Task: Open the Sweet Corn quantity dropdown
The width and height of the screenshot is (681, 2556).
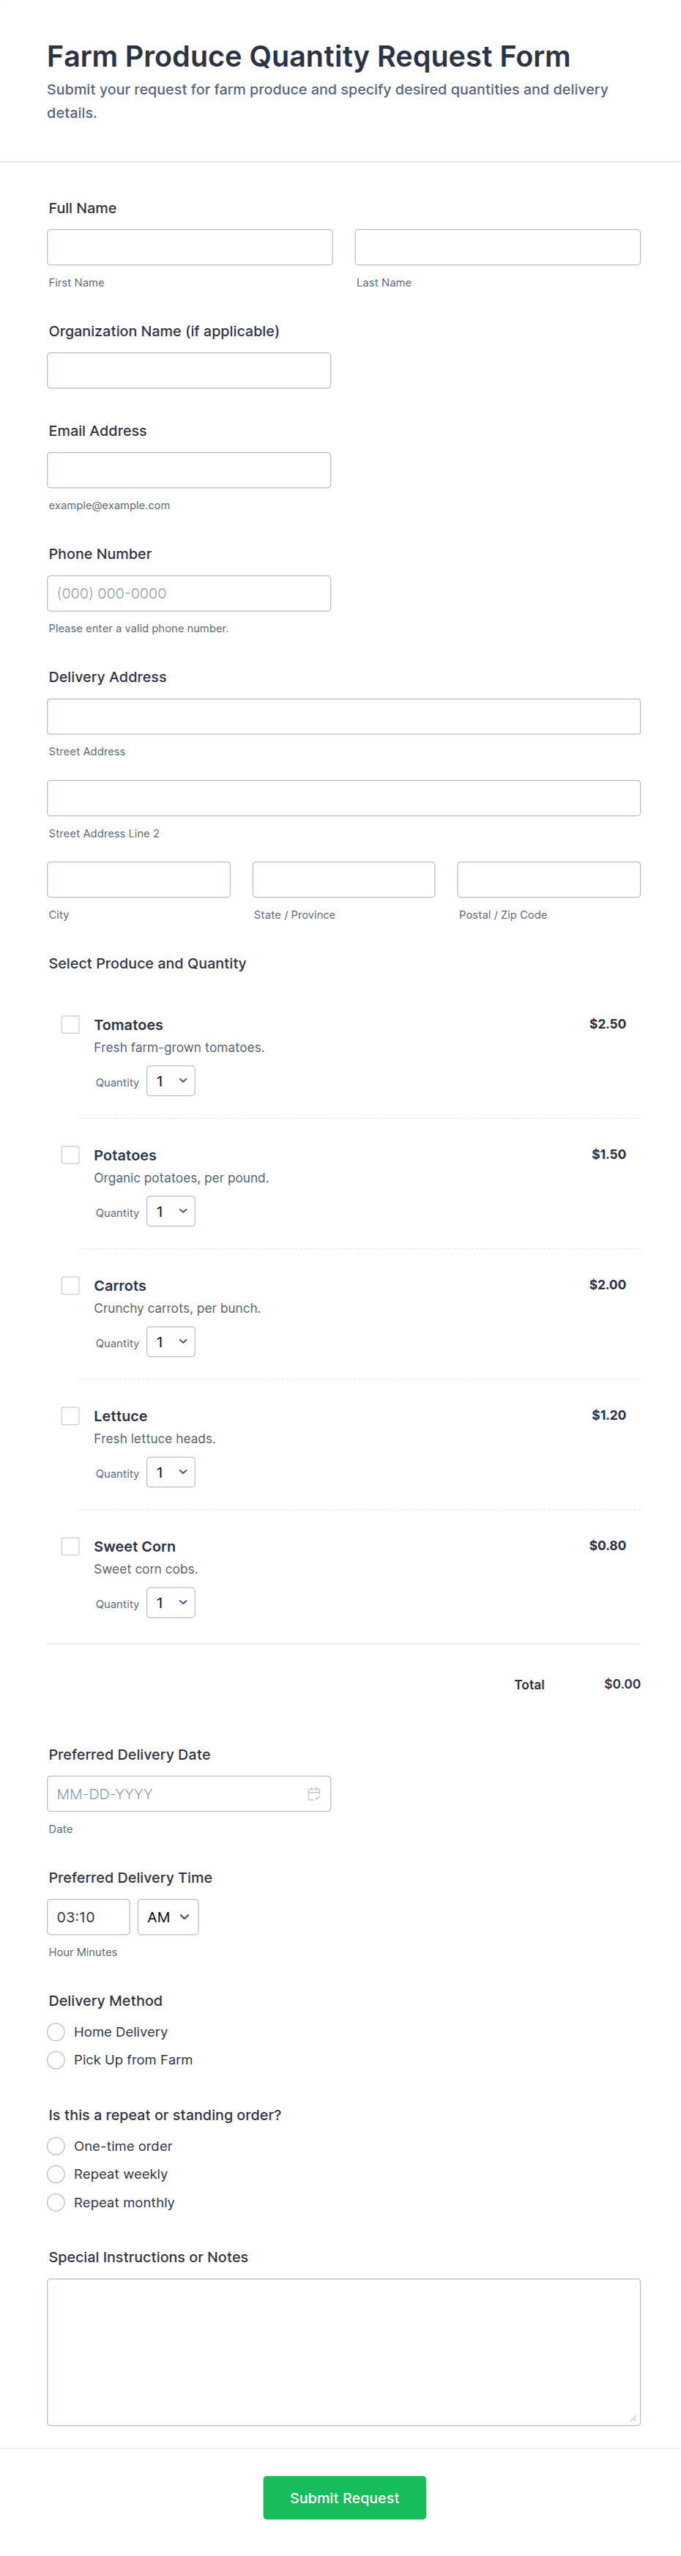Action: click(171, 1602)
